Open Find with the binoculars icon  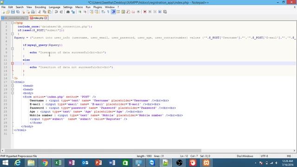point(68,12)
